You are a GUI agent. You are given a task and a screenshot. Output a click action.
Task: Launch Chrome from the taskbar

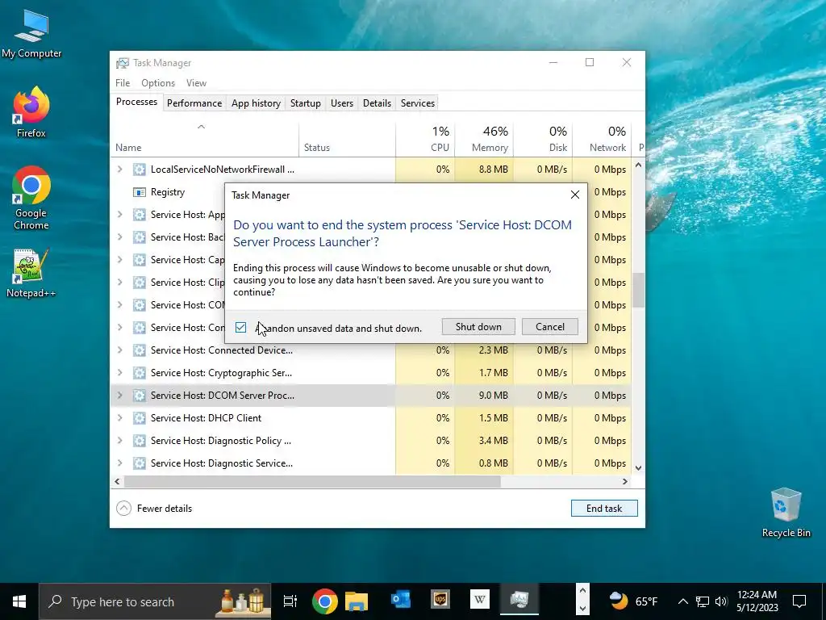(325, 601)
